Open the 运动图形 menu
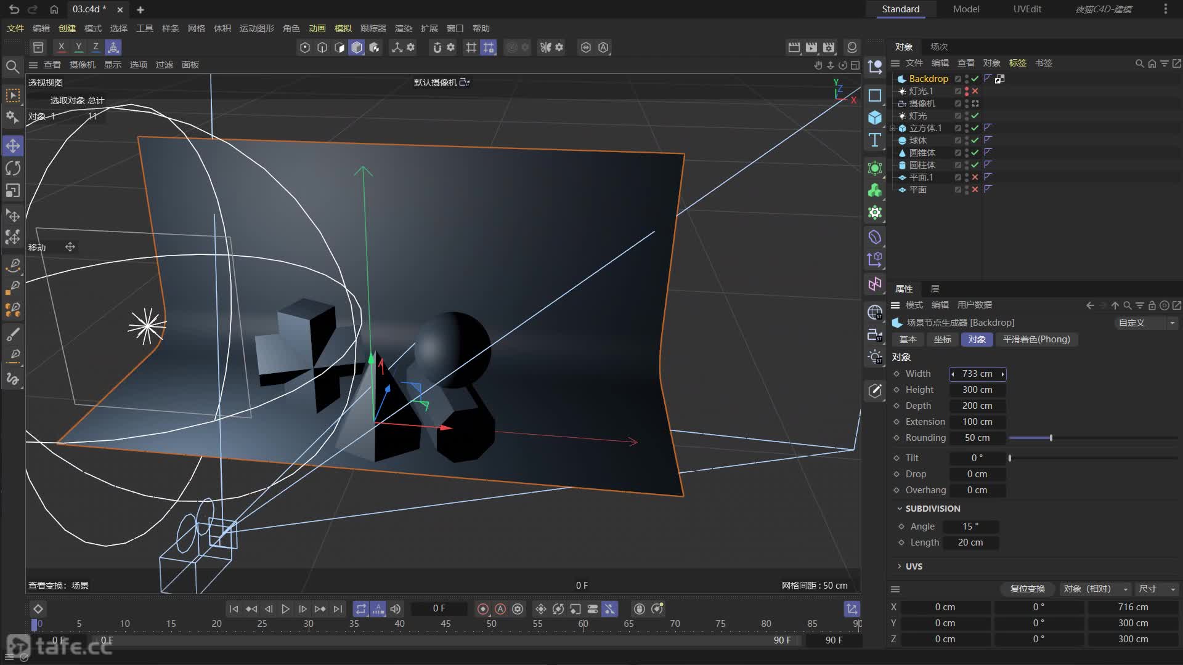Viewport: 1183px width, 665px height. pos(257,28)
